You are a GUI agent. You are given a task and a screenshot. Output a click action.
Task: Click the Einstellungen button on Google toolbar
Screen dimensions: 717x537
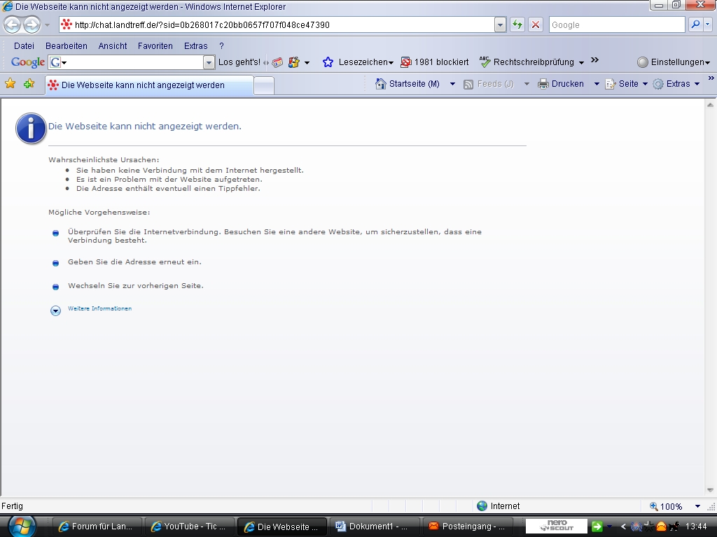click(673, 62)
